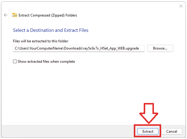
Task: Click the zipped folder icon in the title
Action: coord(14,15)
